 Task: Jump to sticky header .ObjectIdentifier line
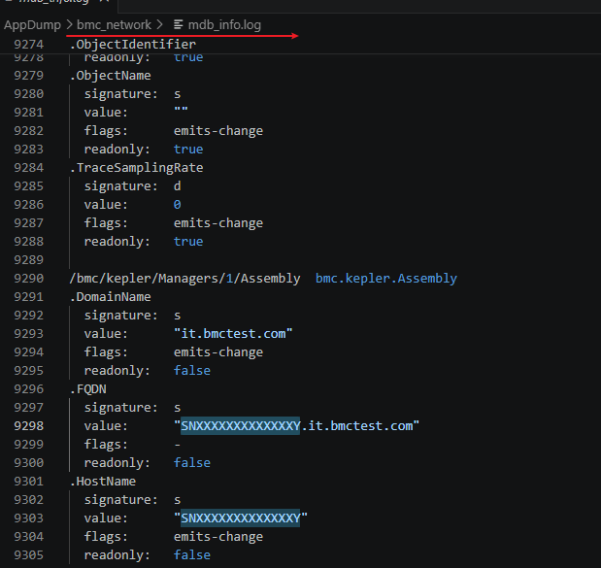pyautogui.click(x=133, y=45)
